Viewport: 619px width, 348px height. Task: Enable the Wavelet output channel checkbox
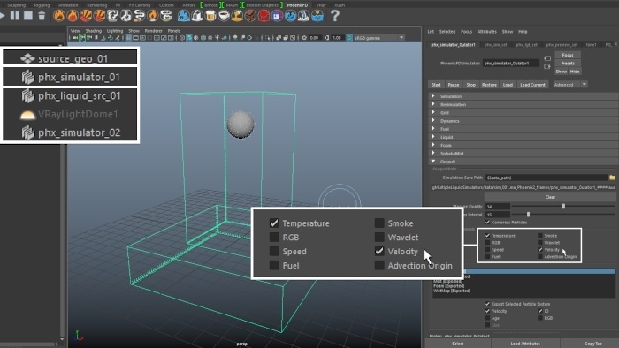540,243
